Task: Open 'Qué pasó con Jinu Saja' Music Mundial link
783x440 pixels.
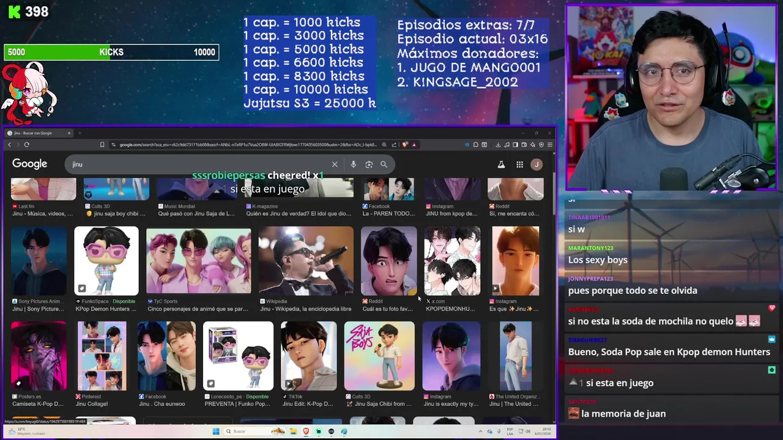Action: (x=196, y=214)
